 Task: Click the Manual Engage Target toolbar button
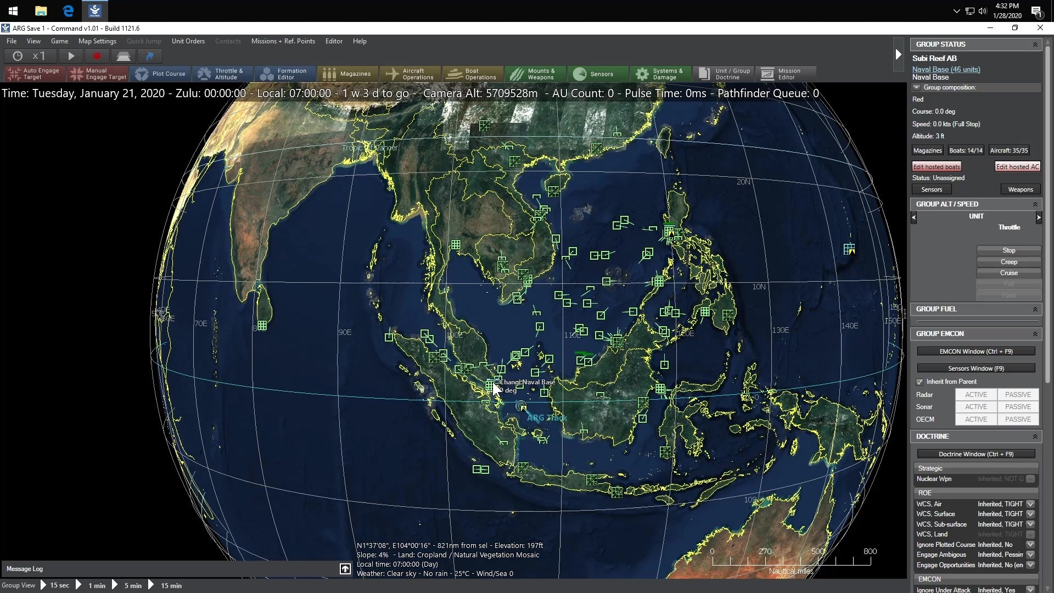(x=98, y=74)
